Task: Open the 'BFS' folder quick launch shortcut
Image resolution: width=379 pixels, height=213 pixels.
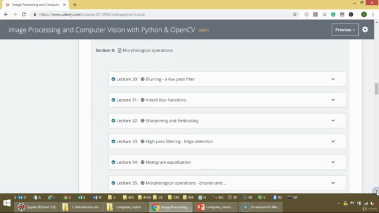Action: point(128,197)
